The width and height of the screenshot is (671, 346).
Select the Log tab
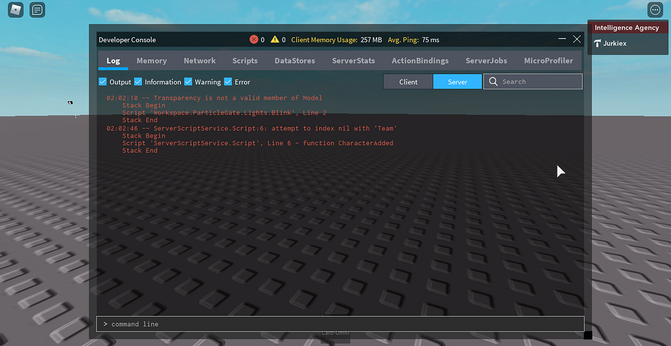tap(113, 61)
